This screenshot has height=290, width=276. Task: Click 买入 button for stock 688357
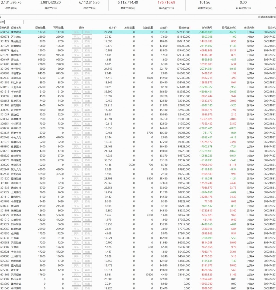pyautogui.click(x=77, y=32)
